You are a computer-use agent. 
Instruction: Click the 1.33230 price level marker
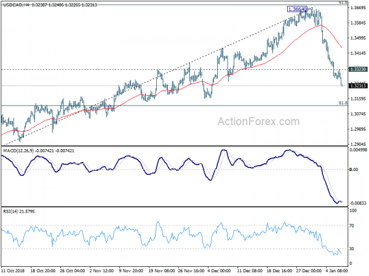tap(358, 69)
